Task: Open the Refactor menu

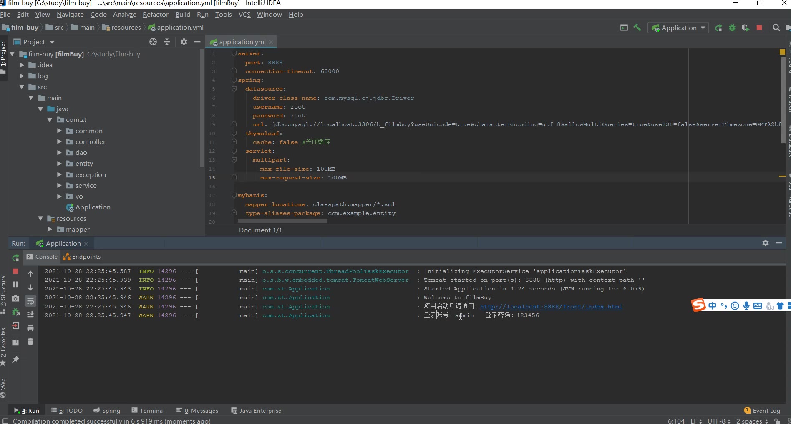Action: coord(155,15)
